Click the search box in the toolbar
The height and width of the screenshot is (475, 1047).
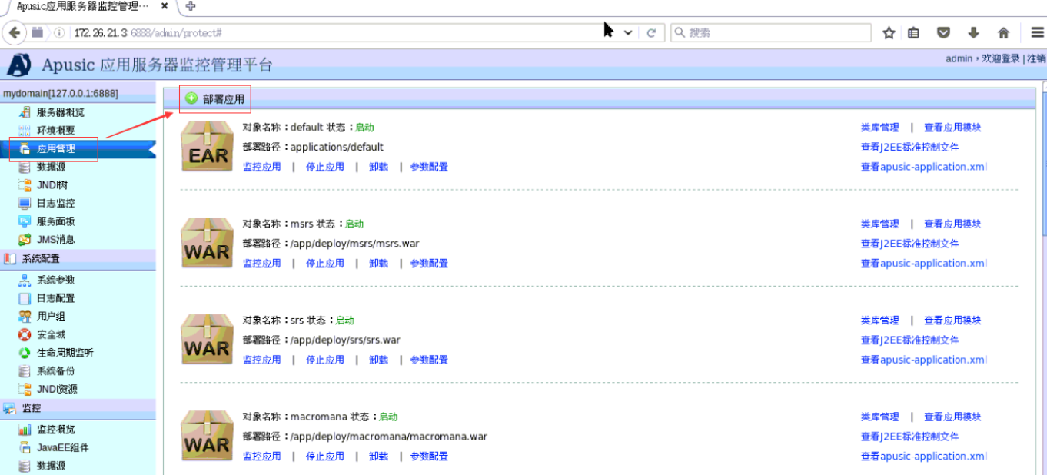click(x=771, y=33)
